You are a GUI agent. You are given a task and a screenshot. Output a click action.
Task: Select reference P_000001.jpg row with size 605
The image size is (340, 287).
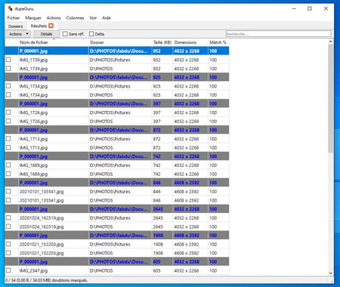click(x=117, y=262)
